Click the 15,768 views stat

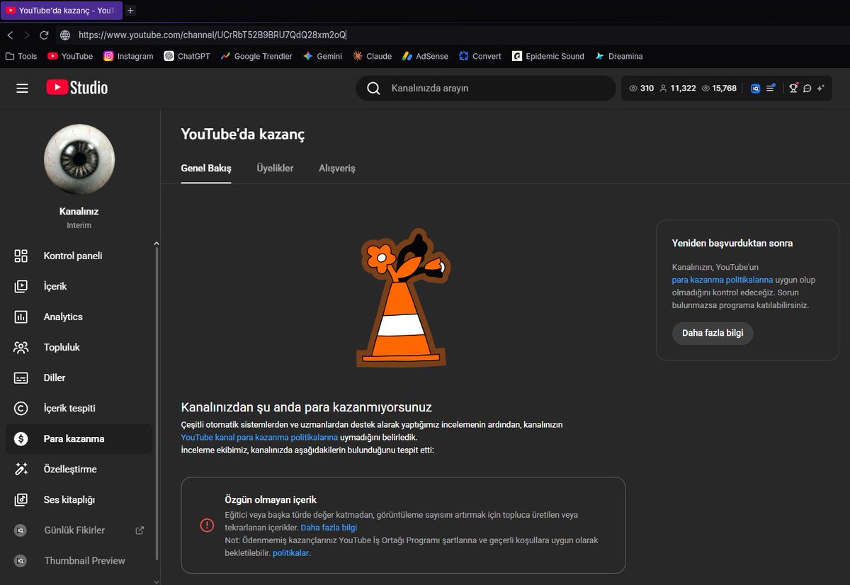click(719, 89)
